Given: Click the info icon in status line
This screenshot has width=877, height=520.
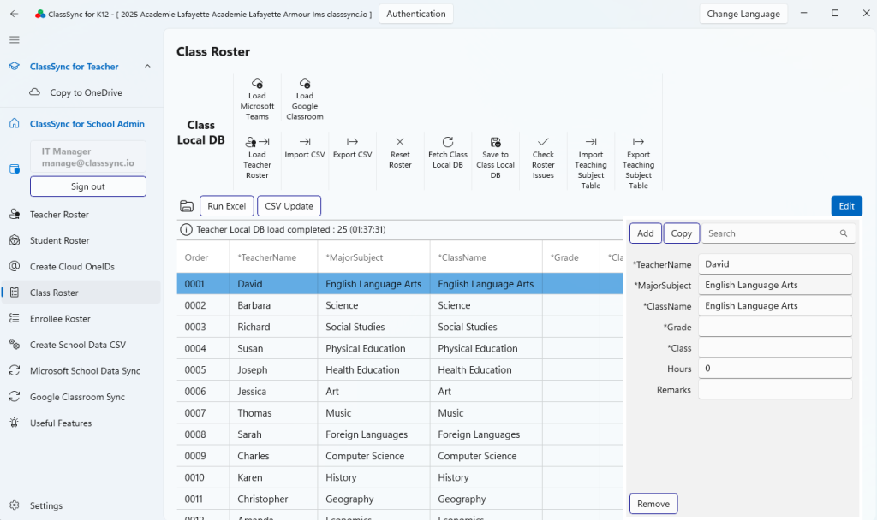Looking at the screenshot, I should click(x=186, y=229).
